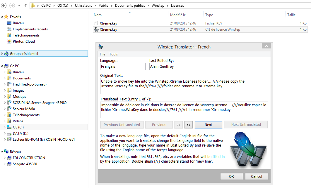Click the Winstep breadcrumb in address bar
Screen dimensions: 311x188
158,6
